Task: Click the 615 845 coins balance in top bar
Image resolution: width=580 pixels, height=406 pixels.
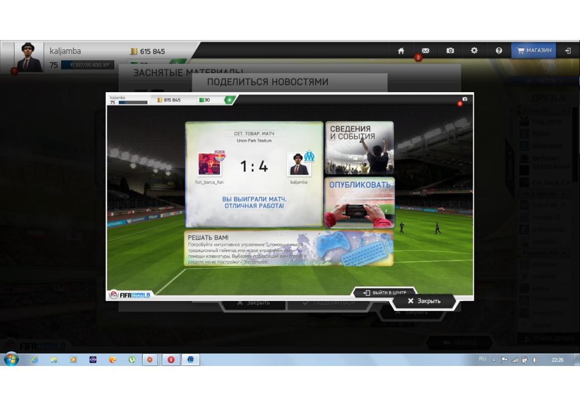Action: pyautogui.click(x=147, y=51)
